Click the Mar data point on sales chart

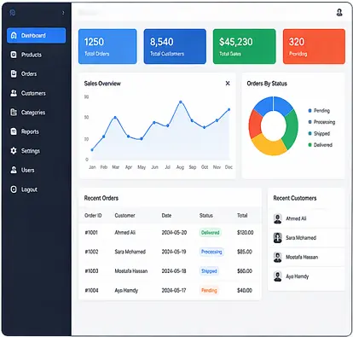(x=115, y=117)
